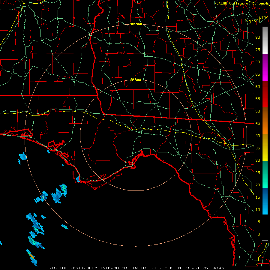Screen dimensions: 270x270
Task: Click the 14:45 time stamp
Action: coord(217,268)
